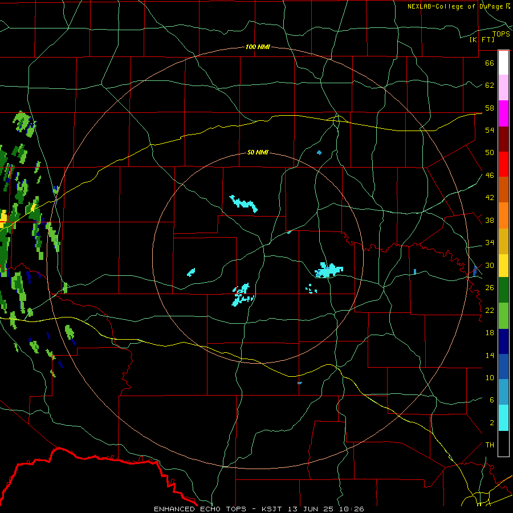Click the '66' legend value
Viewport: 513px width, 513px height.
point(490,63)
